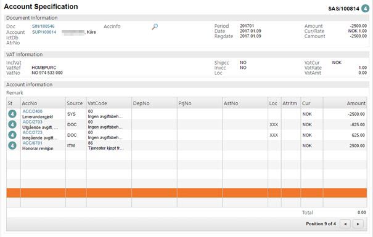This screenshot has width=373, height=237.
Task: Click amount 2500.00 in ACC/6701 row
Action: click(357, 145)
